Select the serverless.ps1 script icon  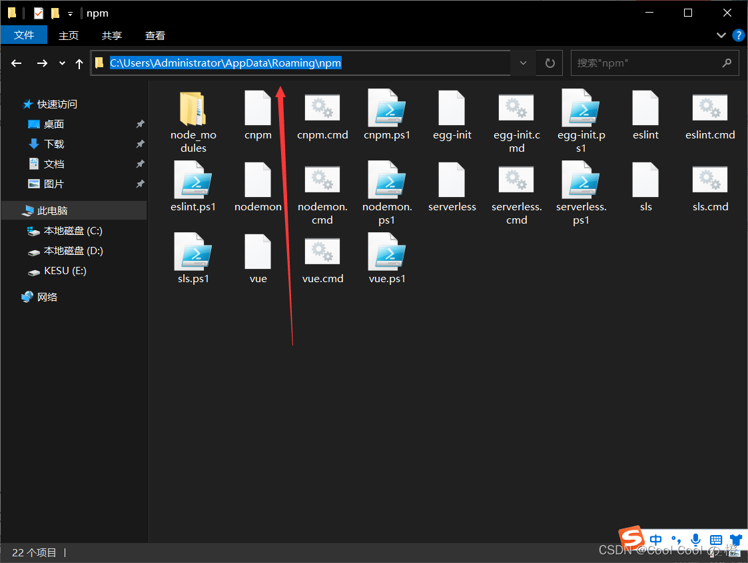(581, 180)
